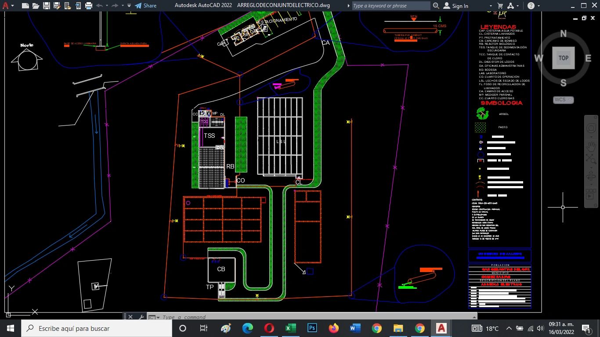
Task: Click the Orbit tool in navigation bar
Action: click(592, 177)
